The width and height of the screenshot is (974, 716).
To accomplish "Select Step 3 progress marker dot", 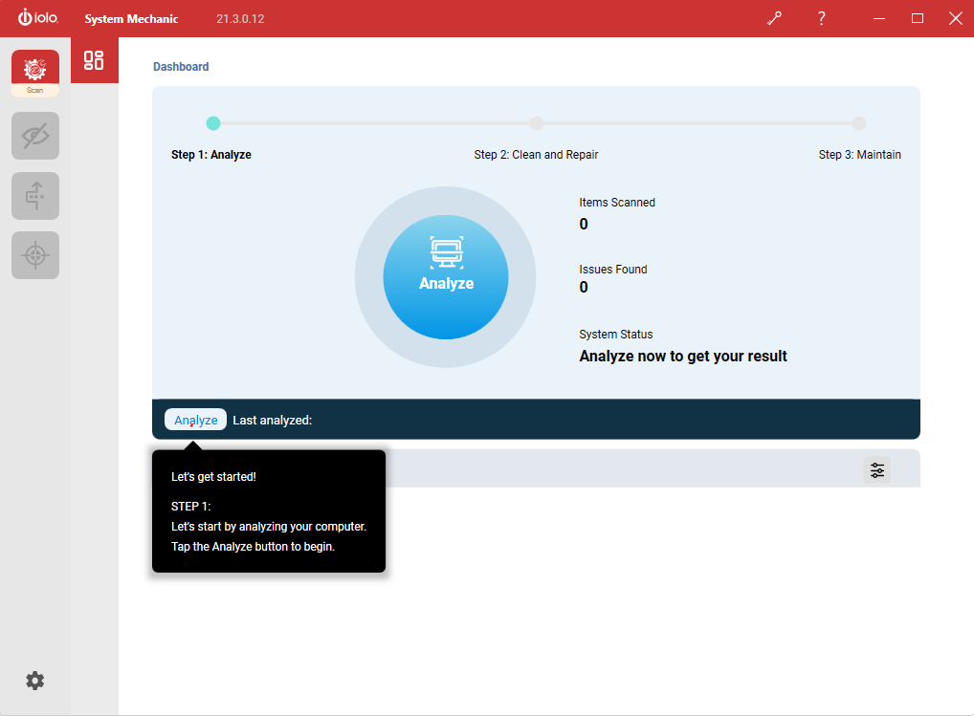I will tap(859, 123).
